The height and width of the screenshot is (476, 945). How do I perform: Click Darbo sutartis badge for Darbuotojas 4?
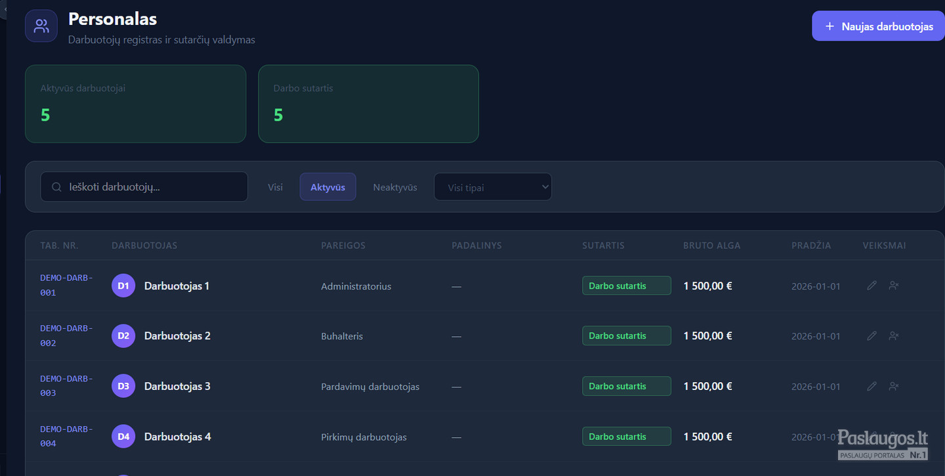pos(627,436)
